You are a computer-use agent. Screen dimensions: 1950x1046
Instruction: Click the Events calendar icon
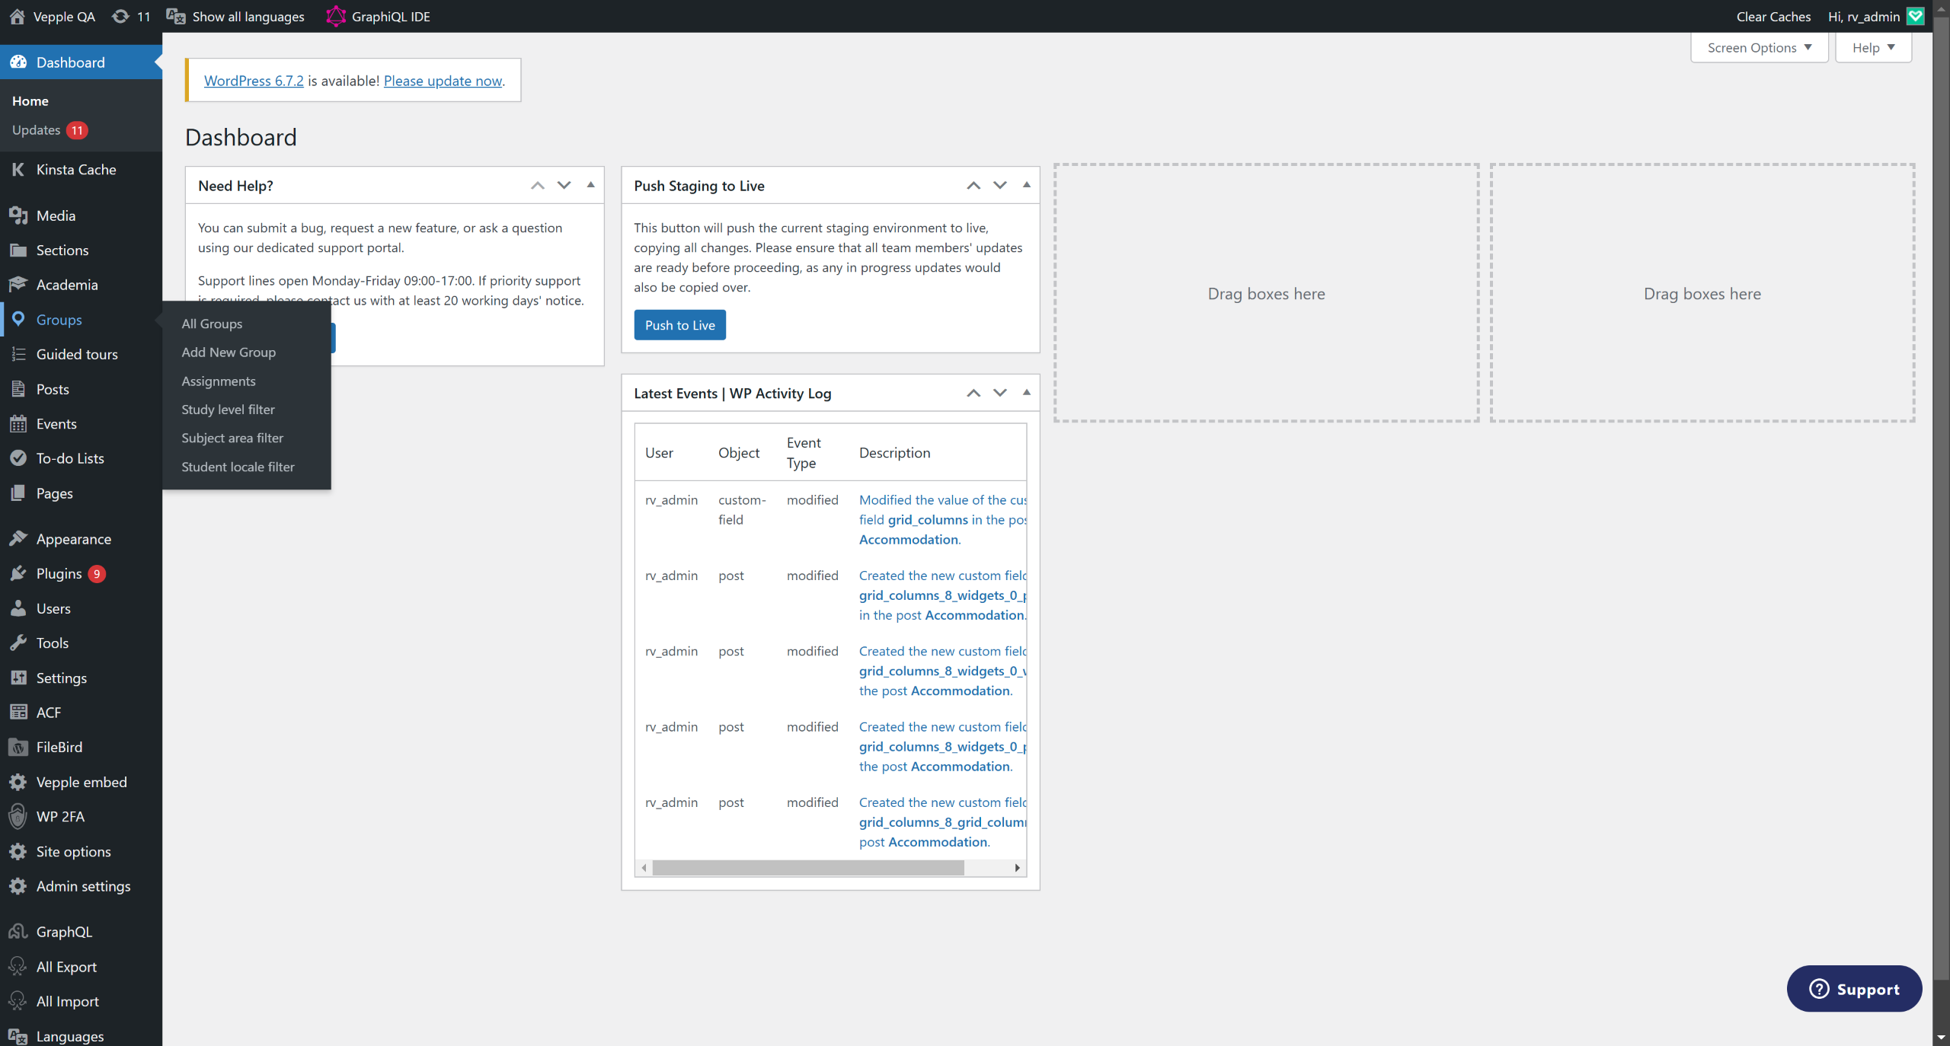pos(18,424)
